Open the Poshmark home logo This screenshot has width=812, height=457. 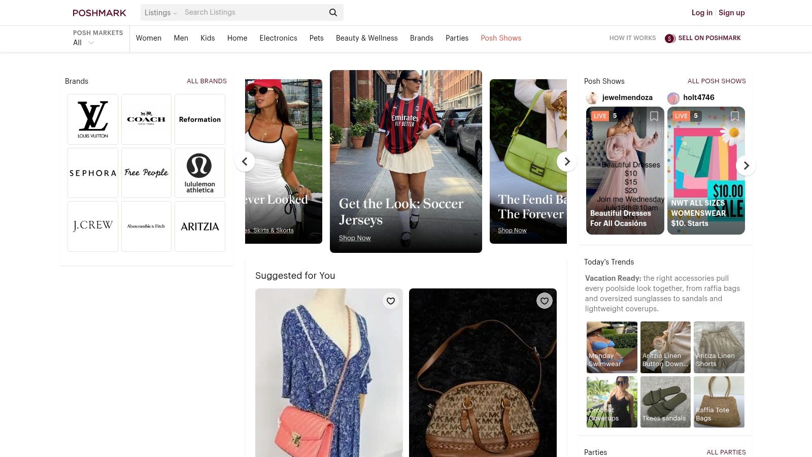99,13
